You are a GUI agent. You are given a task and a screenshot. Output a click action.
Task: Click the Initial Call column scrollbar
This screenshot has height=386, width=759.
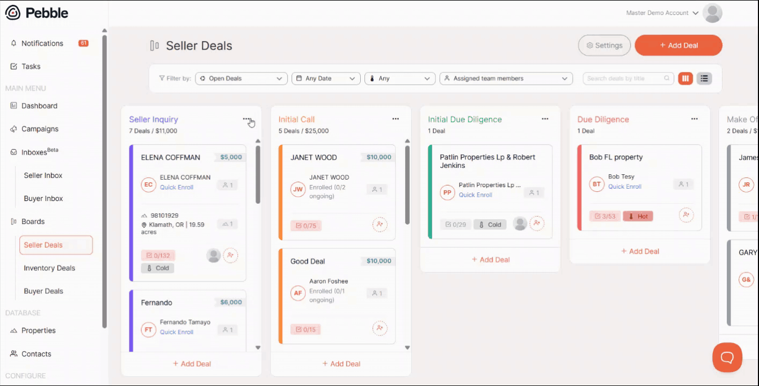tap(407, 185)
